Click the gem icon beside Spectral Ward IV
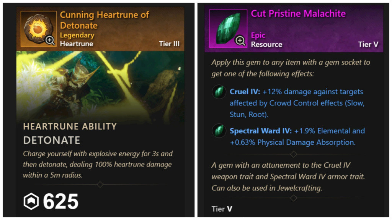Viewport: 392px width, 220px height. 219,131
